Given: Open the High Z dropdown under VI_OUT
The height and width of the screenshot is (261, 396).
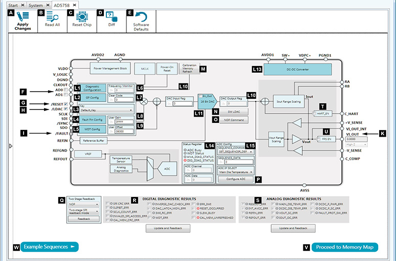Looking at the screenshot, I should click(356, 144).
